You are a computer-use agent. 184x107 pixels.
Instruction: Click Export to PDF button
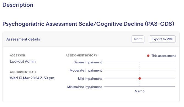(162, 39)
